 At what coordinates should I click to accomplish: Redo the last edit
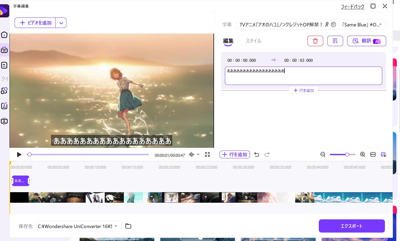(x=267, y=154)
